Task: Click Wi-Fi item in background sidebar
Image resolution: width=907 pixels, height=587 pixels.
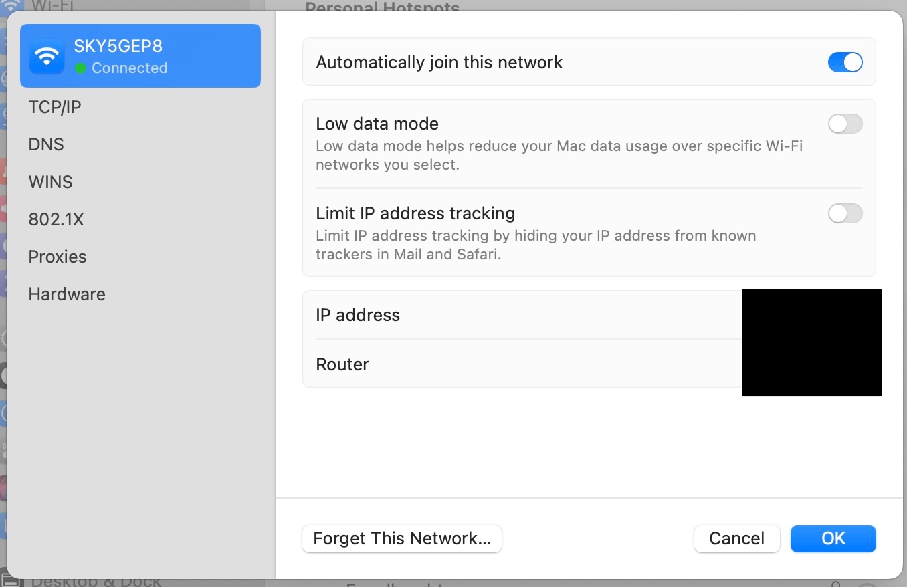Action: [52, 5]
